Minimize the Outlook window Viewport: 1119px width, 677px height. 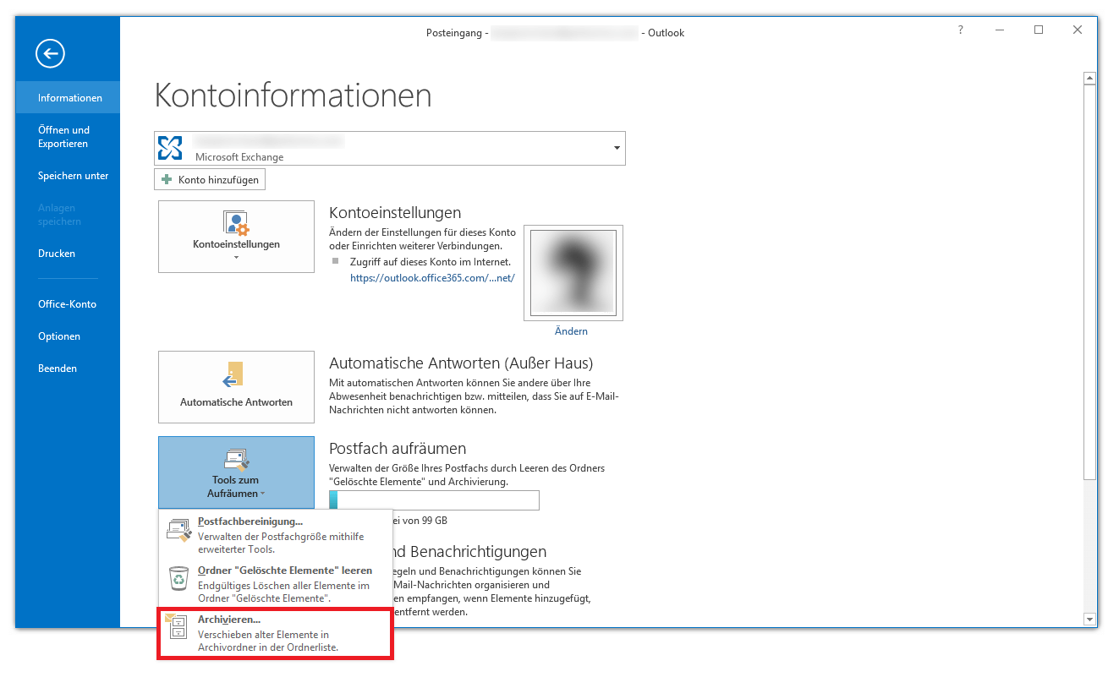(x=1000, y=30)
